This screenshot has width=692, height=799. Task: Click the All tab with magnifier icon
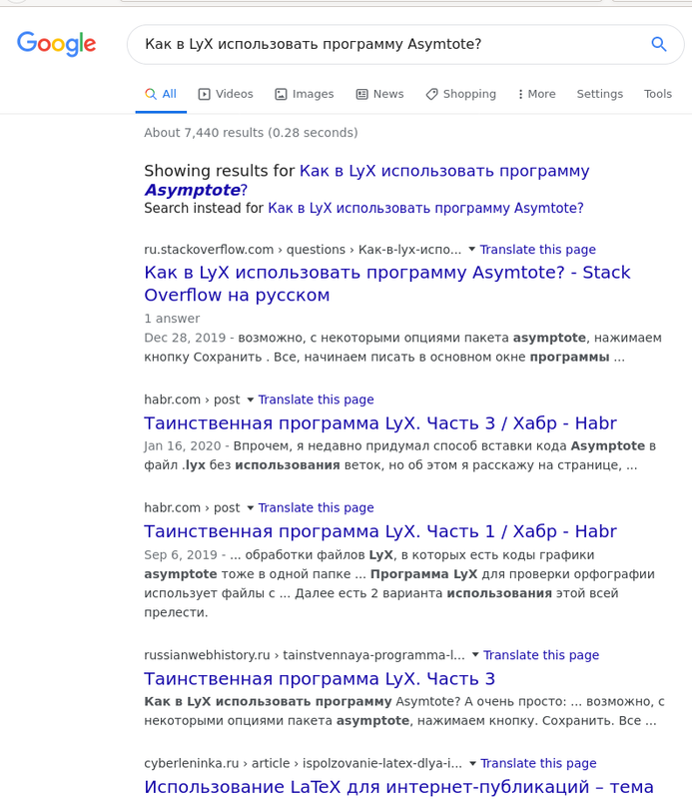[161, 94]
